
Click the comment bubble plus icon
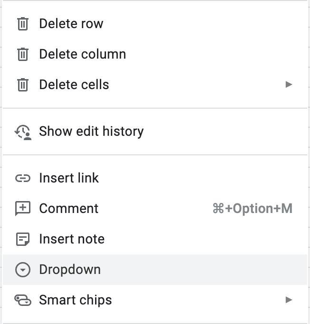point(23,209)
